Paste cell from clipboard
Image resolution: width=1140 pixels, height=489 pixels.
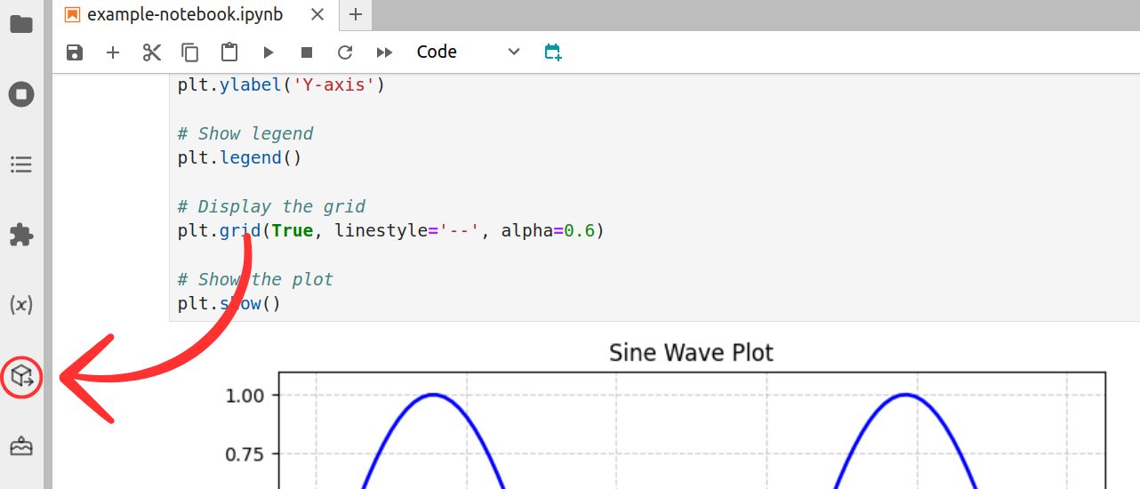tap(229, 52)
